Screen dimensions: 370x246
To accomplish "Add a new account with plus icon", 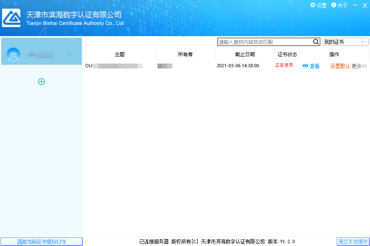I will (x=42, y=82).
